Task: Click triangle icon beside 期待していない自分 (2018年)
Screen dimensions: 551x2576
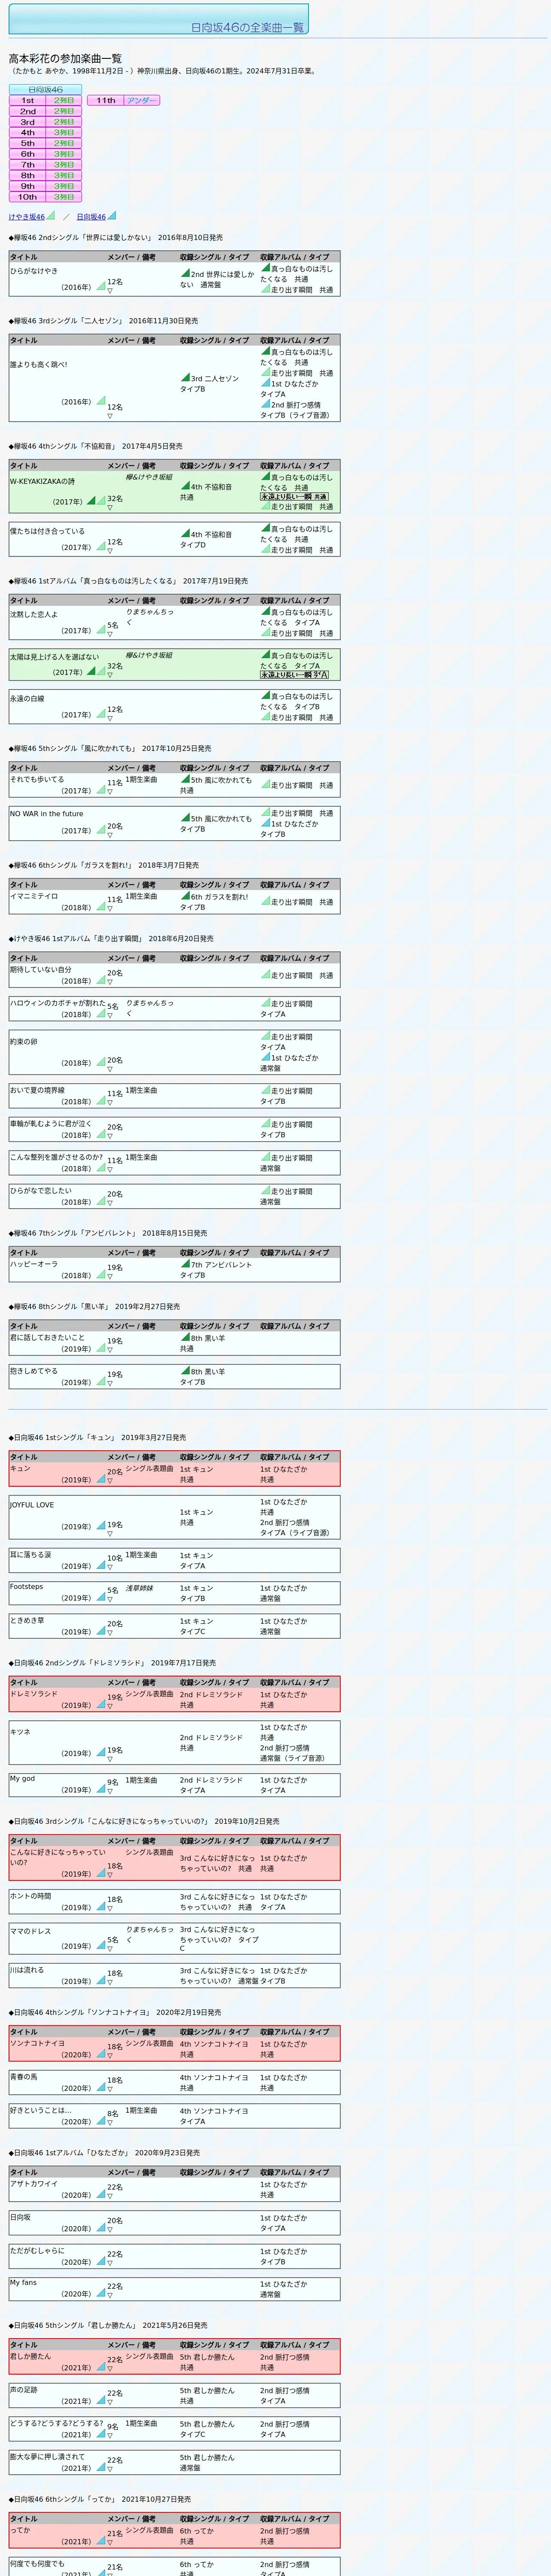Action: [101, 980]
